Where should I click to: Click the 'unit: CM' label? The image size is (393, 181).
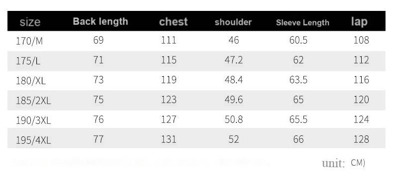pos(344,163)
